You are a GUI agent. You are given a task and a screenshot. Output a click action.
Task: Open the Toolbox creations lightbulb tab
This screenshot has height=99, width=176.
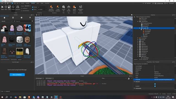tap(30, 18)
